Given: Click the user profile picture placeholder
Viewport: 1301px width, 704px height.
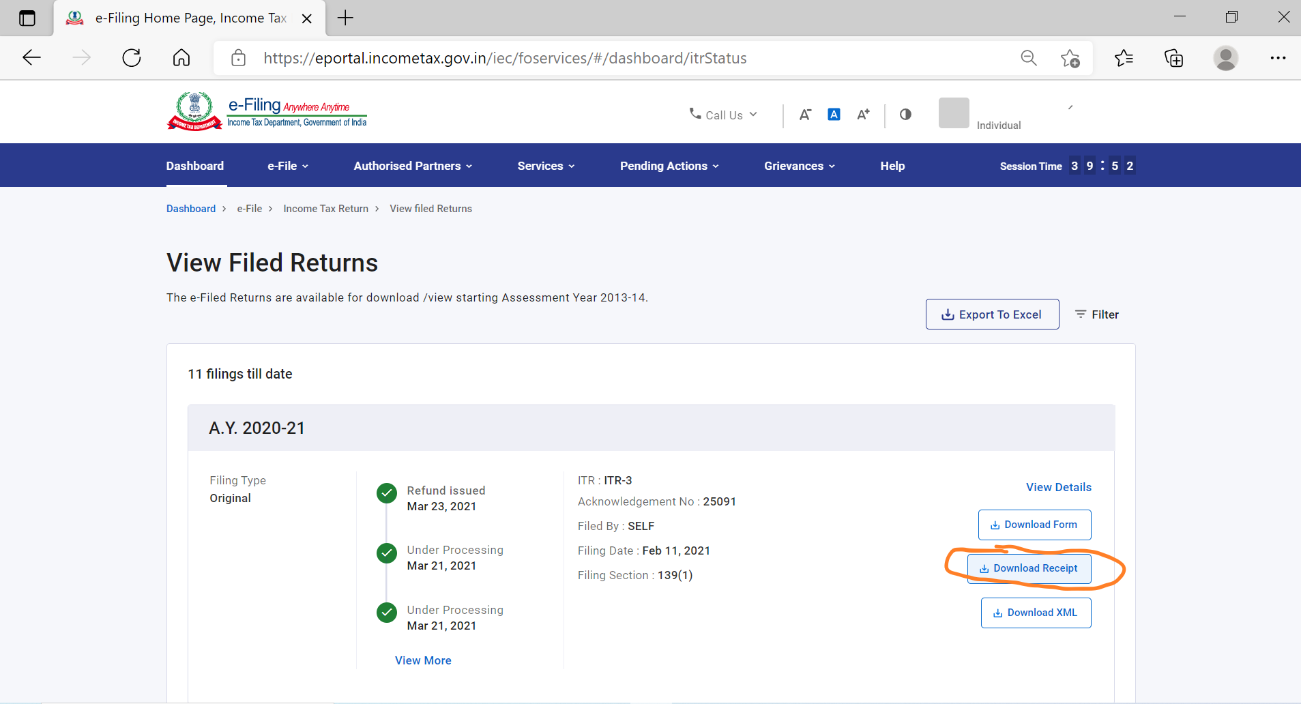Looking at the screenshot, I should (954, 113).
